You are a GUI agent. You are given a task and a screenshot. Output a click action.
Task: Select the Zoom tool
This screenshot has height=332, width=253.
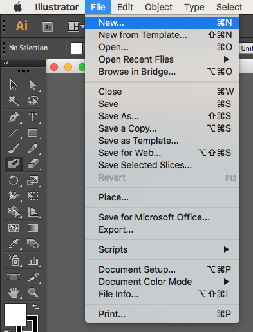coord(33,293)
